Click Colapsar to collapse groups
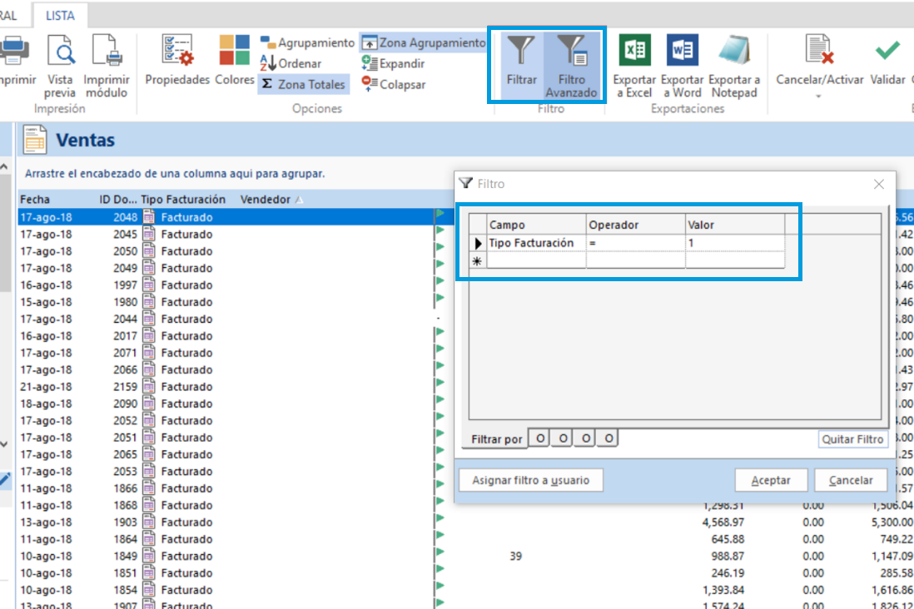This screenshot has height=609, width=914. (394, 84)
